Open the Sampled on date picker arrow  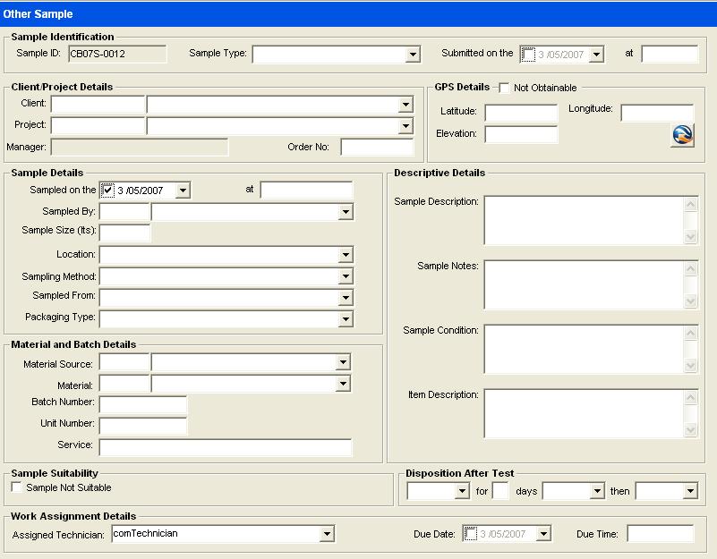[x=183, y=191]
